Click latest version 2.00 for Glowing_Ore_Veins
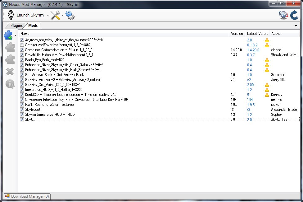The image size is (303, 202). (250, 85)
